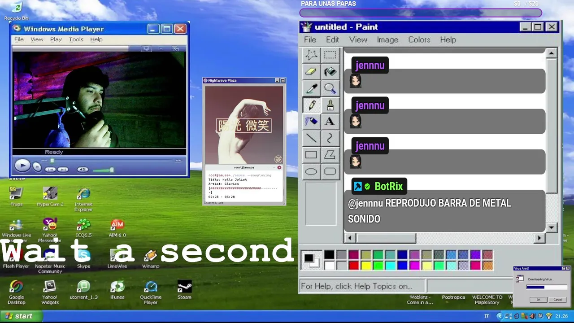
Task: Choose the Curve tool in Paint
Action: point(330,138)
